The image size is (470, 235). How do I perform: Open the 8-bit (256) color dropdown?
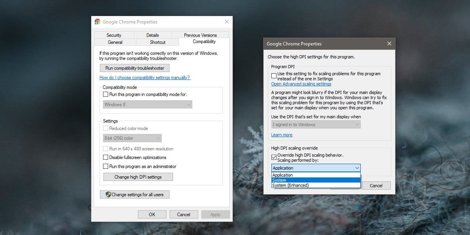tap(132, 138)
